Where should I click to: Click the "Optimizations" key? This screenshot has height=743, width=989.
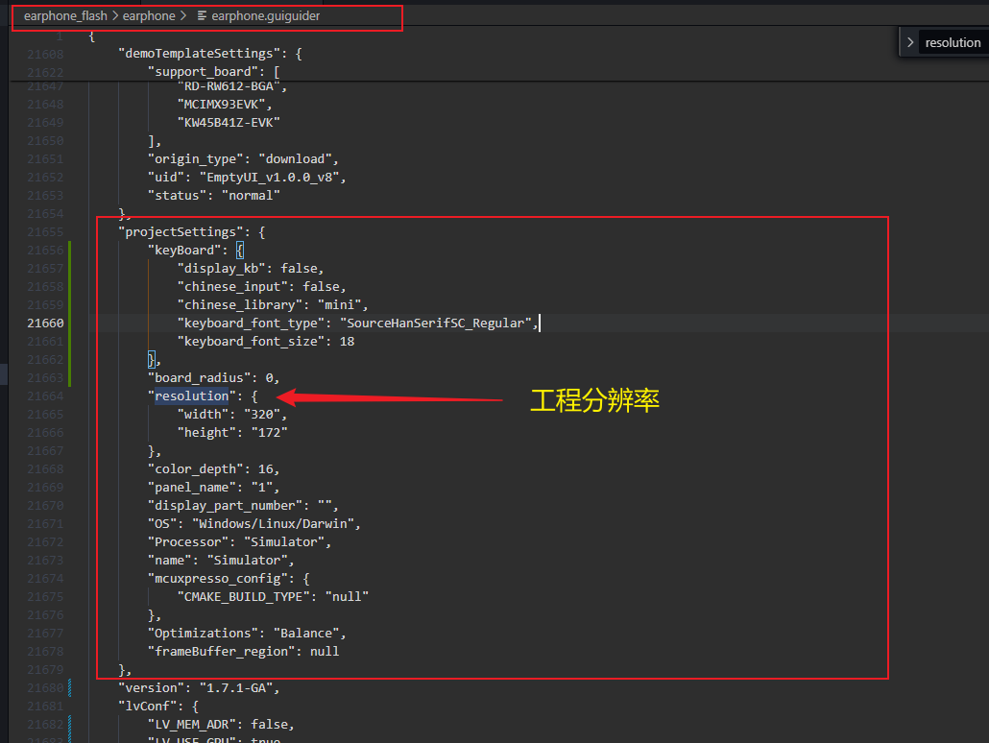coord(203,634)
